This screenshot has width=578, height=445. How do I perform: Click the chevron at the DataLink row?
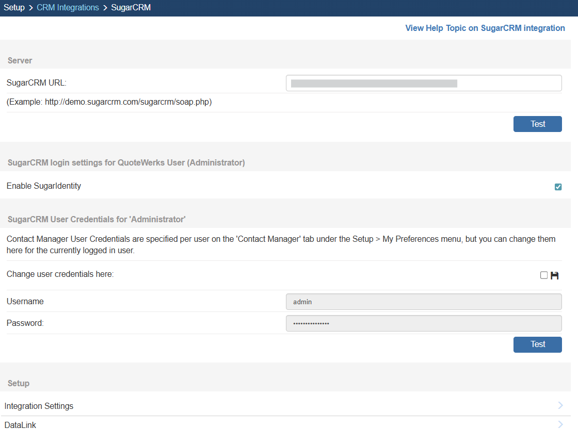tap(560, 425)
